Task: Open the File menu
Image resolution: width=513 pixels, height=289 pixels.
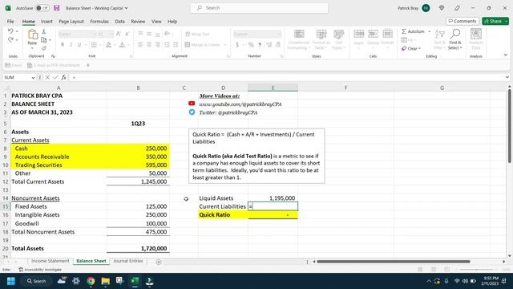Action: point(10,22)
